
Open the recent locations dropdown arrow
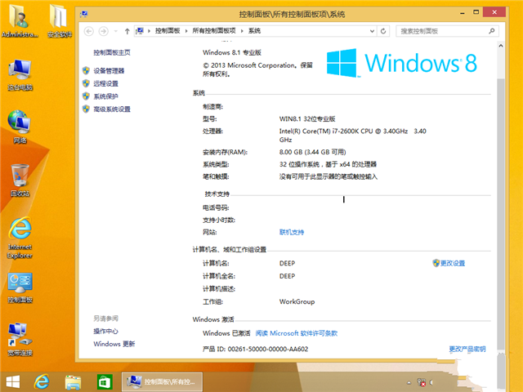116,31
